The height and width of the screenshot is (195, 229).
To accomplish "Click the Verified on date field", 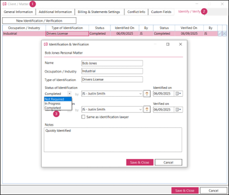I will pyautogui.click(x=163, y=109).
